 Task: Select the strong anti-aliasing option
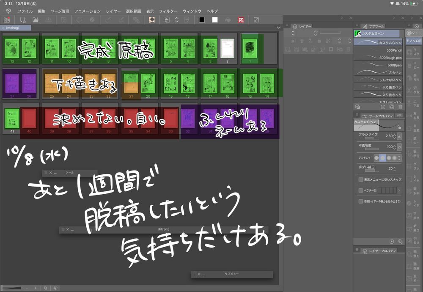pyautogui.click(x=395, y=157)
